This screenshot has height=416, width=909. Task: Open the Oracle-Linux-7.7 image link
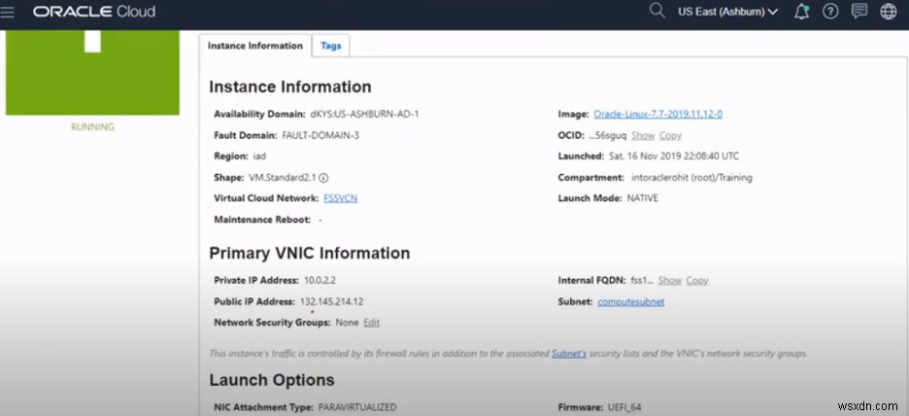point(657,114)
